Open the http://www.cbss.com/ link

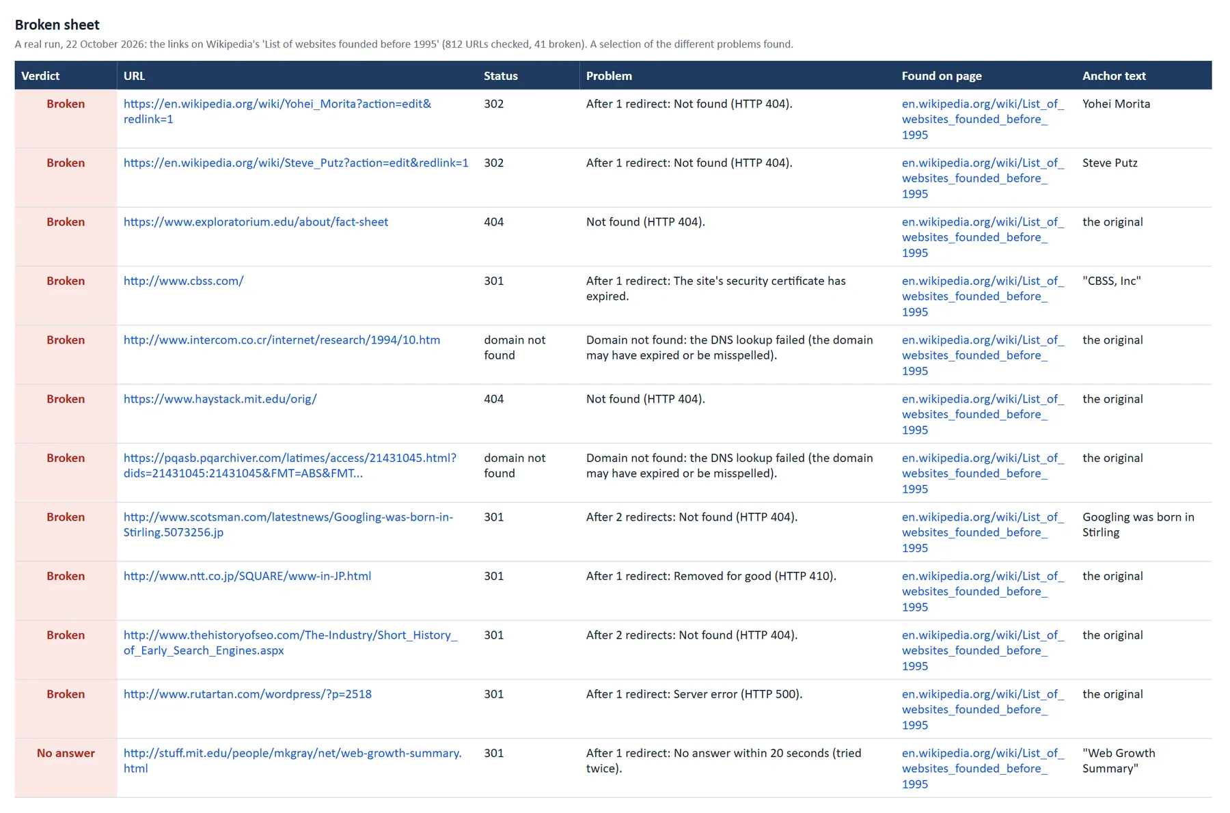(183, 281)
